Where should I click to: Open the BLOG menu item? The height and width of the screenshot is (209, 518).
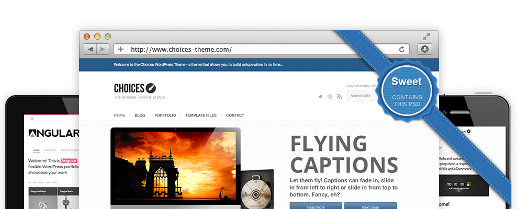click(x=140, y=115)
